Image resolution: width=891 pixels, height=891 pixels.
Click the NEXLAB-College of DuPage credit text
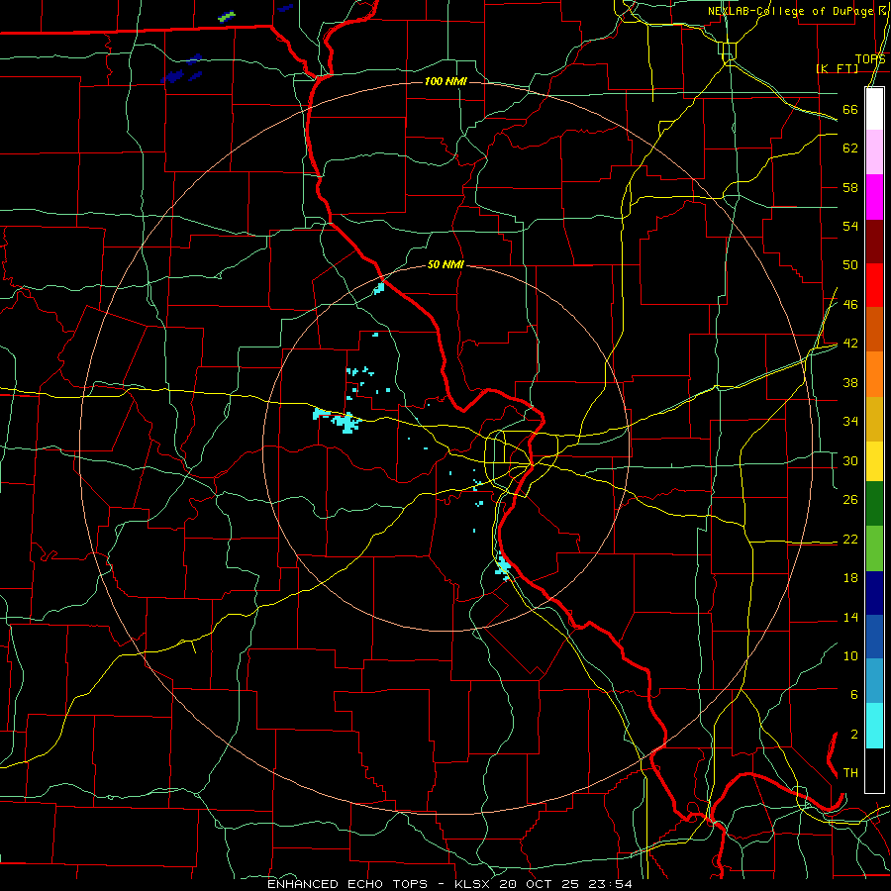(790, 11)
